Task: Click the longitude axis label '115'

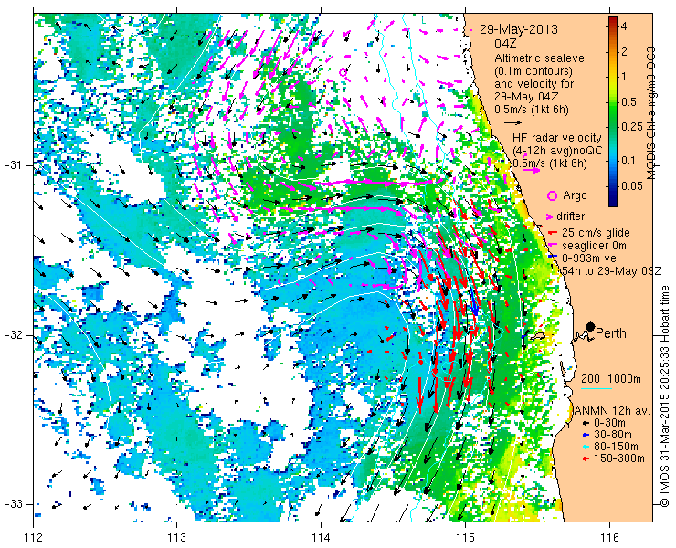Action: click(x=465, y=537)
